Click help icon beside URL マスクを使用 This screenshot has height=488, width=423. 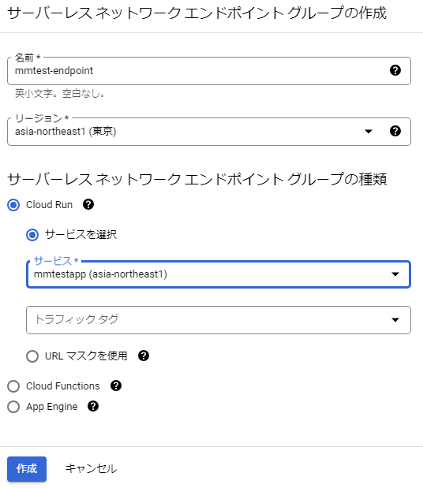(x=144, y=356)
